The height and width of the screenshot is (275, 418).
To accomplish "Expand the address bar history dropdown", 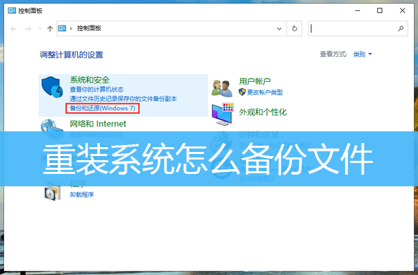I will pyautogui.click(x=279, y=28).
